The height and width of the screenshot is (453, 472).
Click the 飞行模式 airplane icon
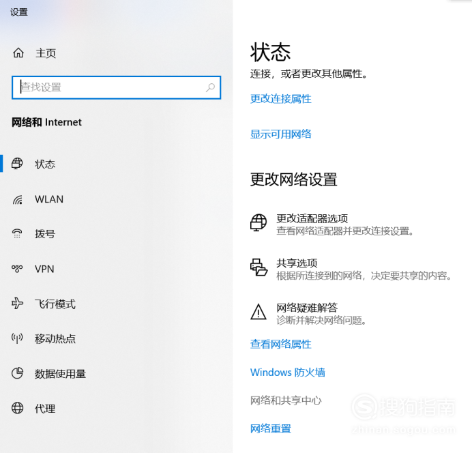point(17,304)
